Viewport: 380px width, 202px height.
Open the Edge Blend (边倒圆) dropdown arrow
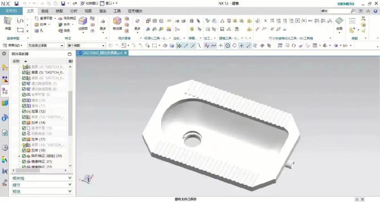[83, 32]
